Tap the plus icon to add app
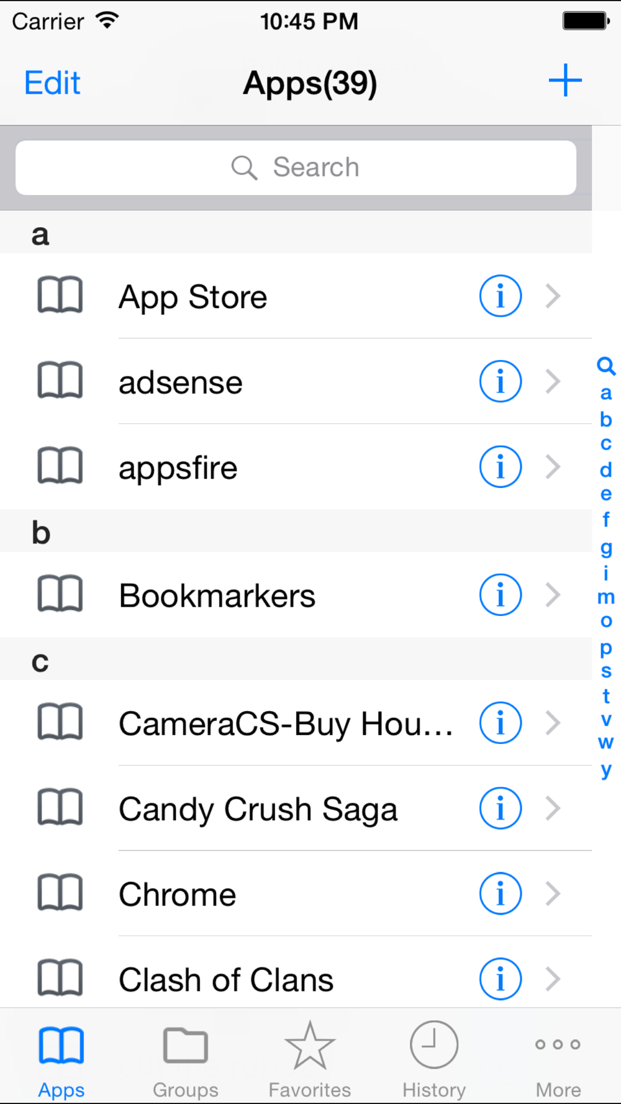 (x=565, y=81)
